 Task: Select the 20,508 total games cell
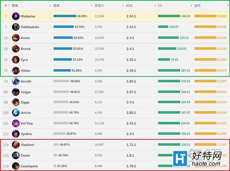point(99,49)
